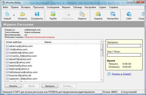Screen dimensions: 146x95
Task: Activate monitoring via the red Отключено link
Action: click(40, 37)
